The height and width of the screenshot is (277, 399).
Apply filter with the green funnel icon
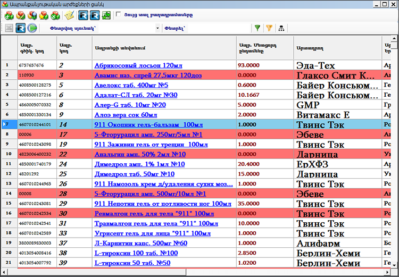point(257,28)
